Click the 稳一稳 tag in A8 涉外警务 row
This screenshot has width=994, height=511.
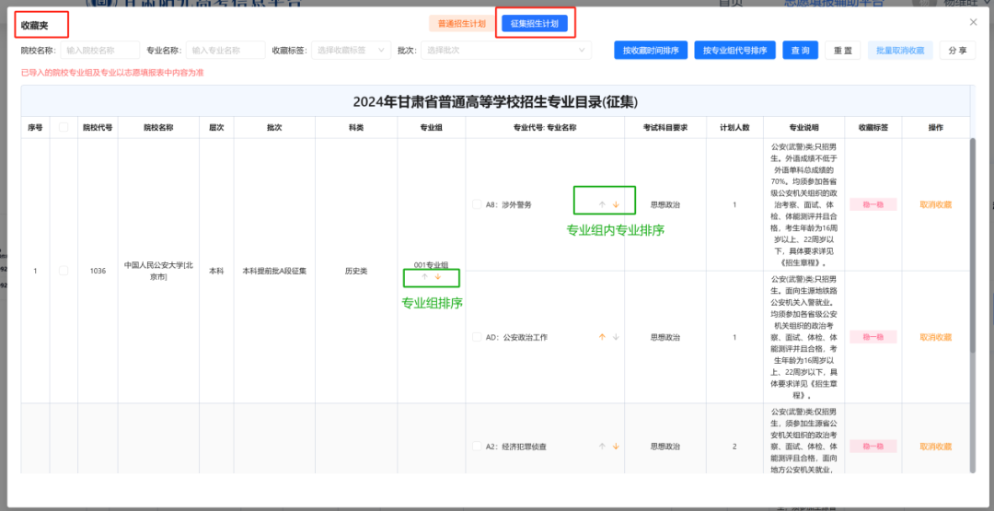pyautogui.click(x=873, y=204)
